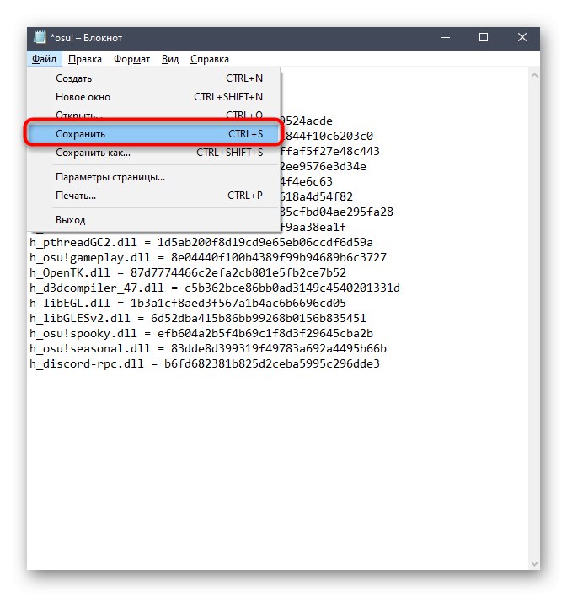Open the Файл menu

(44, 59)
